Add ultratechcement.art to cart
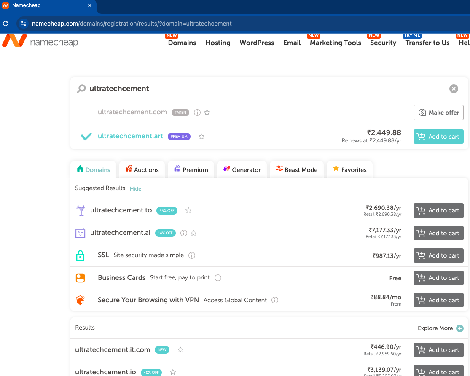The height and width of the screenshot is (376, 470). point(438,137)
